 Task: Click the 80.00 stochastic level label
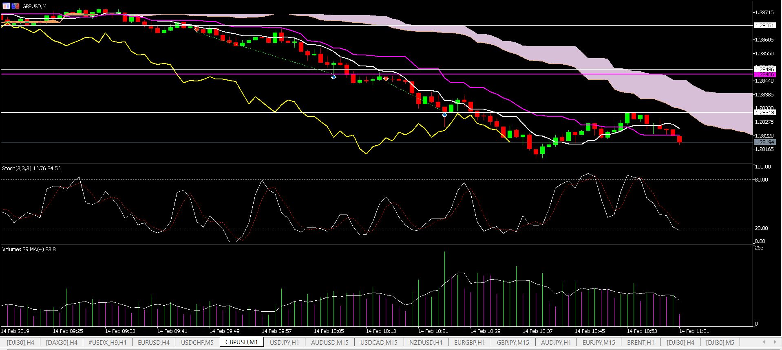coord(761,179)
